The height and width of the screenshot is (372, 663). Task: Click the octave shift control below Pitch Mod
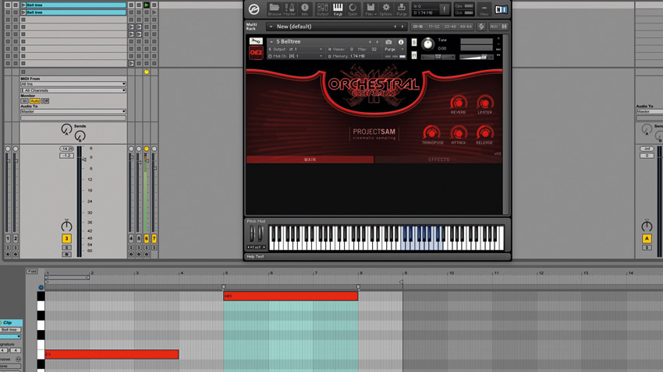pos(257,247)
